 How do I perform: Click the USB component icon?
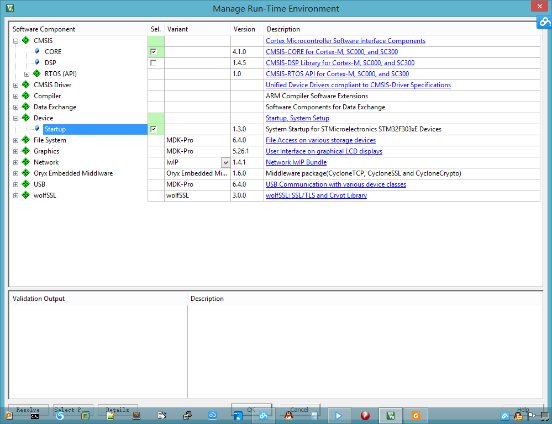26,184
